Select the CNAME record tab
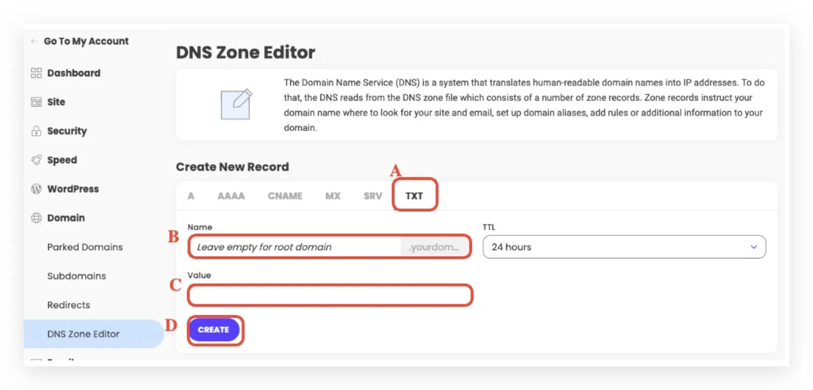Screen dimensions: 813x390 (285, 196)
